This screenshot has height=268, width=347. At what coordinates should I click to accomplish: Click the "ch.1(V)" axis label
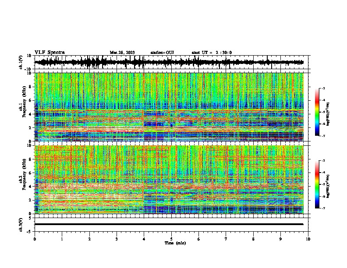coord(21,63)
